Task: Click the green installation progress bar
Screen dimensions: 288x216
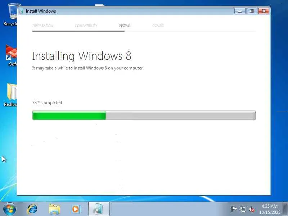Action: (144, 115)
